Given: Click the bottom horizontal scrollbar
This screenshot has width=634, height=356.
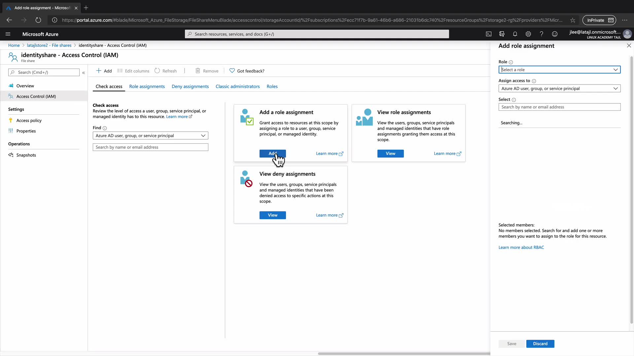Looking at the screenshot, I should [404, 354].
